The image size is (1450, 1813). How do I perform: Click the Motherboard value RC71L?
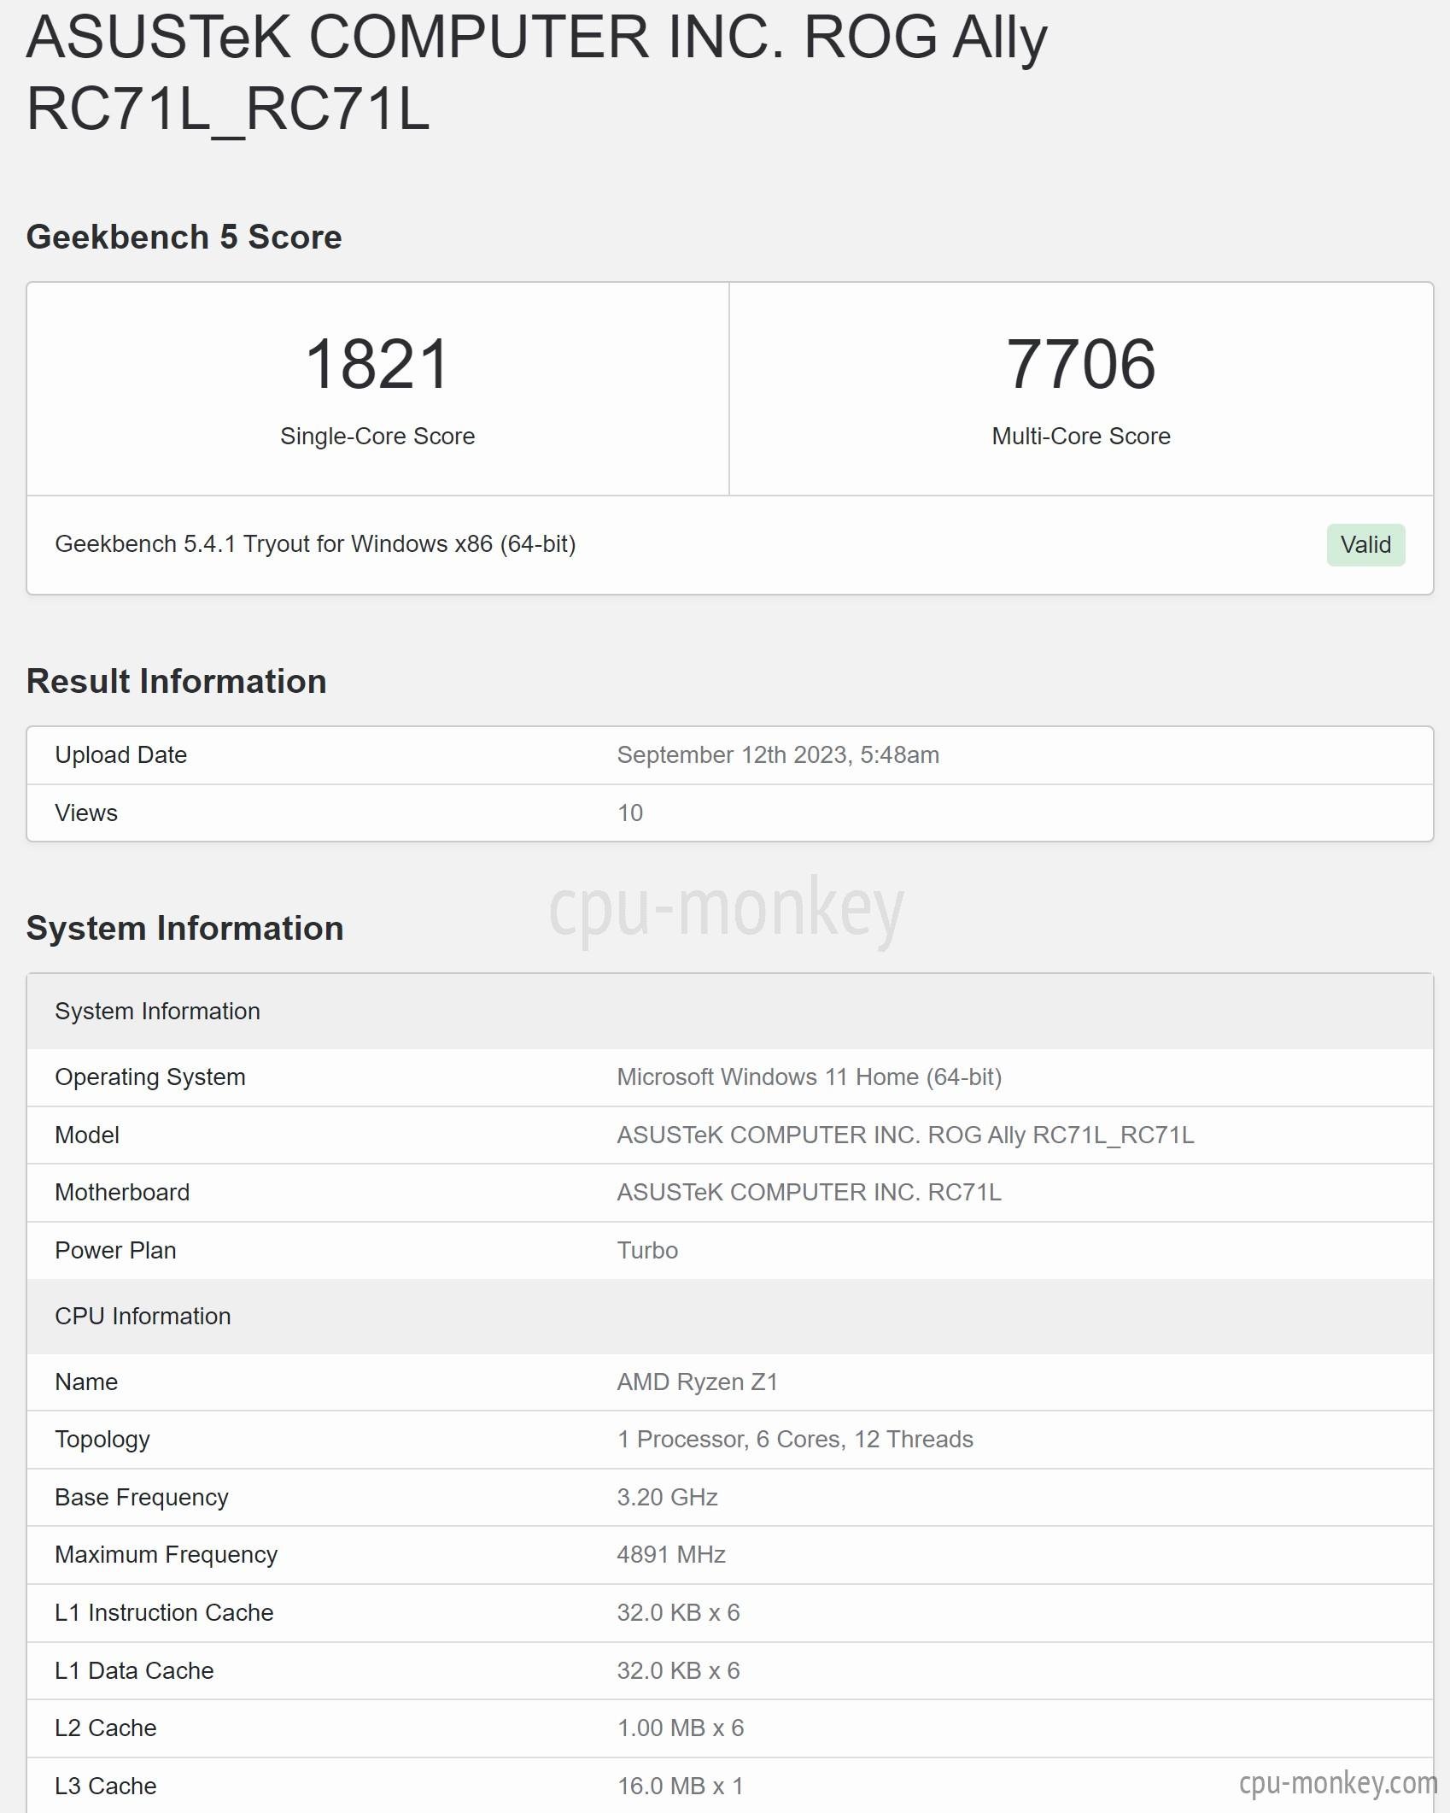point(809,1192)
